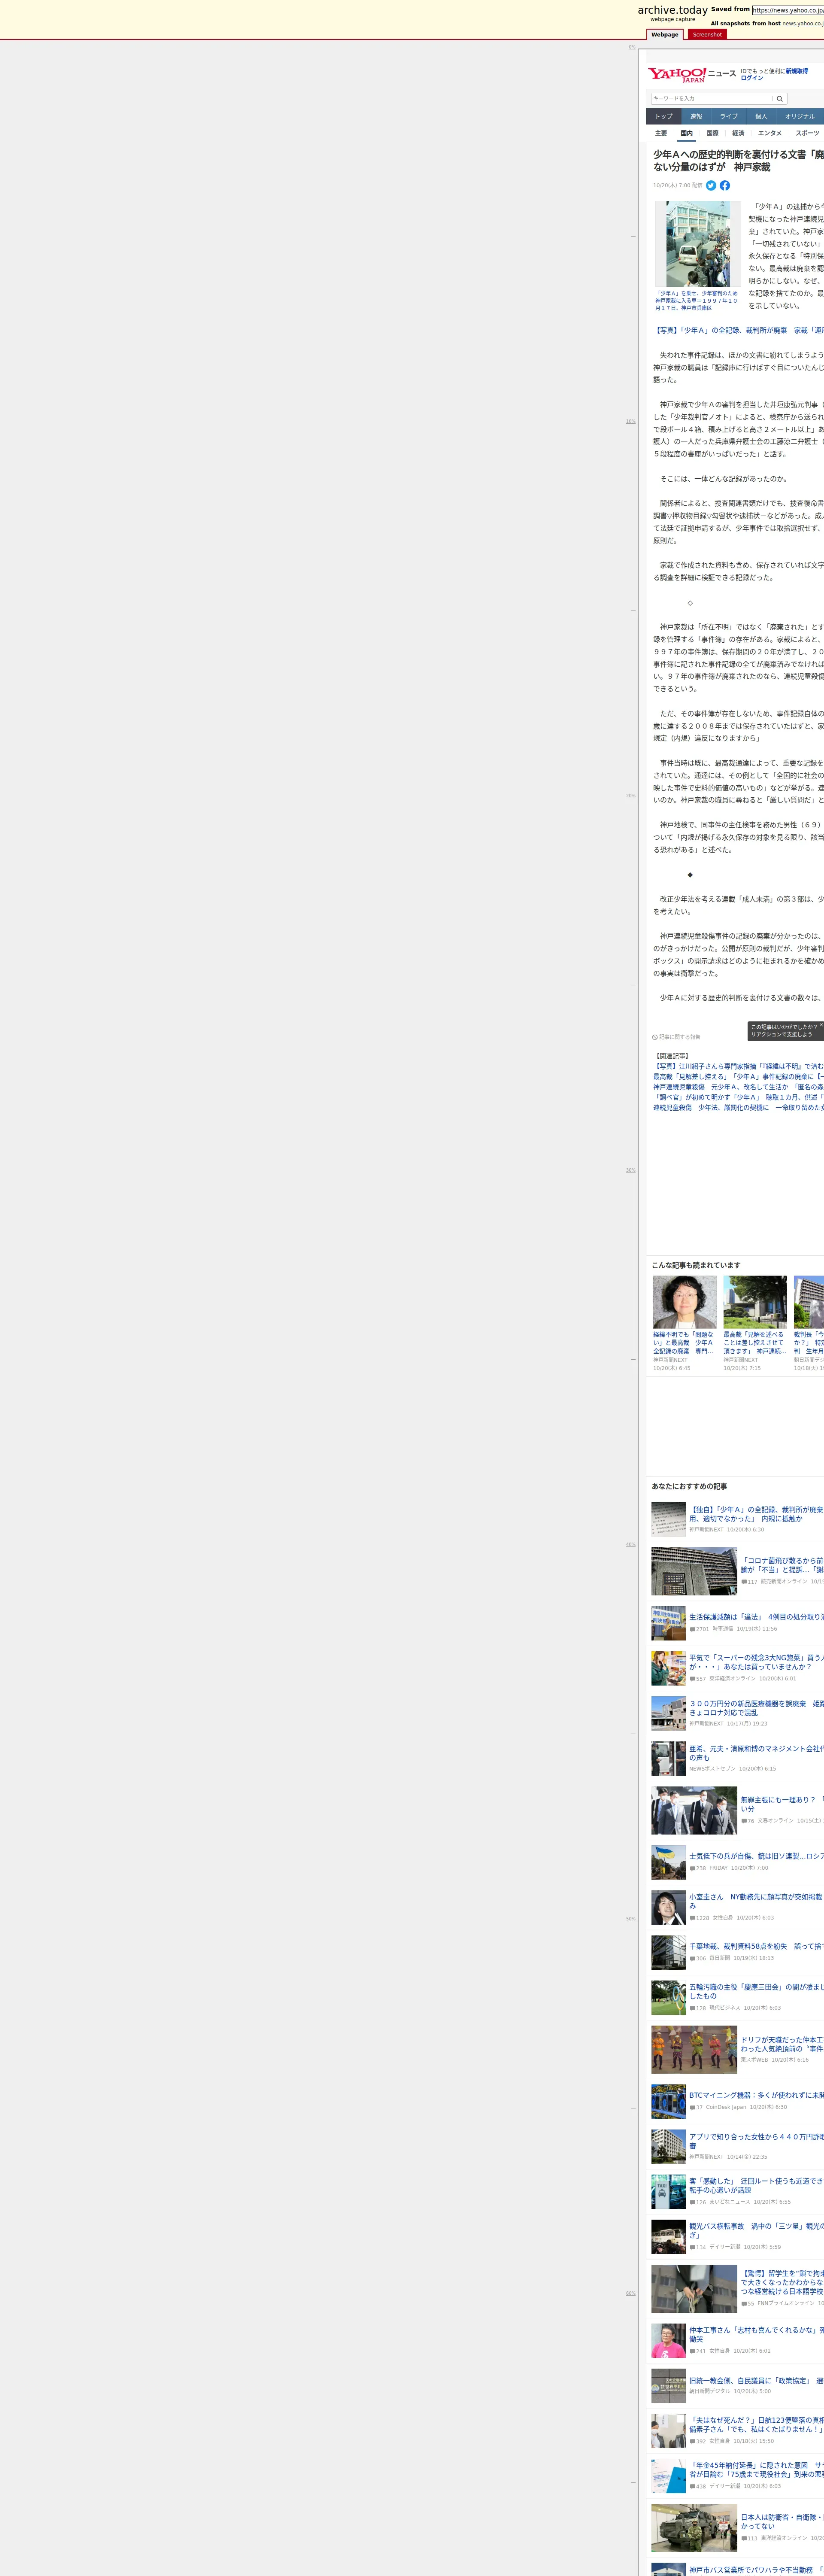Open recommended 千葉地裁、裁判資料58点を紛失
Screen dimensions: 824x2576
[756, 1947]
